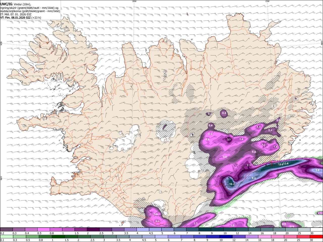Pick bottom-row legend swatch between 0.5 and 0.8

pos(33,237)
